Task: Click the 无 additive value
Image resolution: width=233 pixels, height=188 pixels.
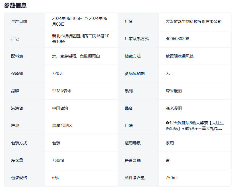Action: point(168,73)
